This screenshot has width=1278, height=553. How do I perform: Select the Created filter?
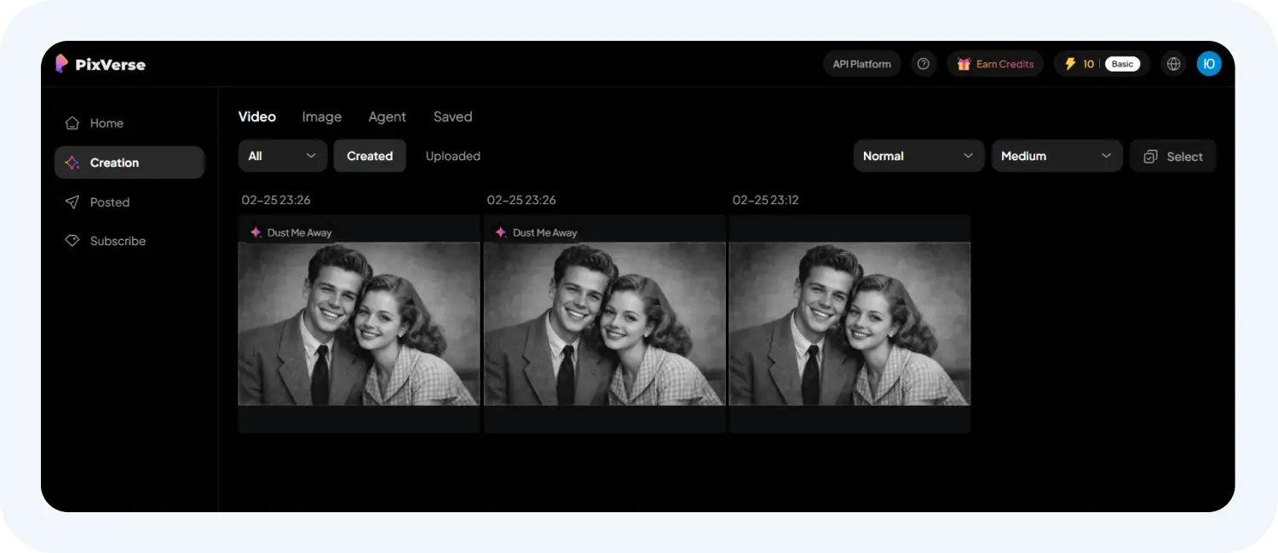pyautogui.click(x=370, y=156)
